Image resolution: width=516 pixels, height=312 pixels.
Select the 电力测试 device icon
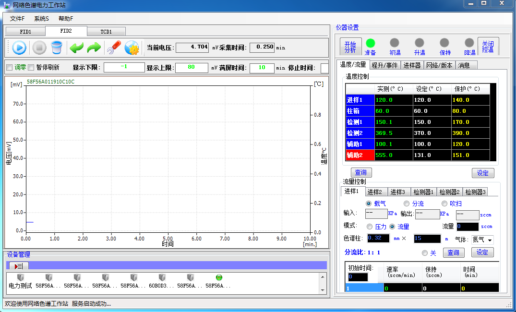(x=20, y=277)
